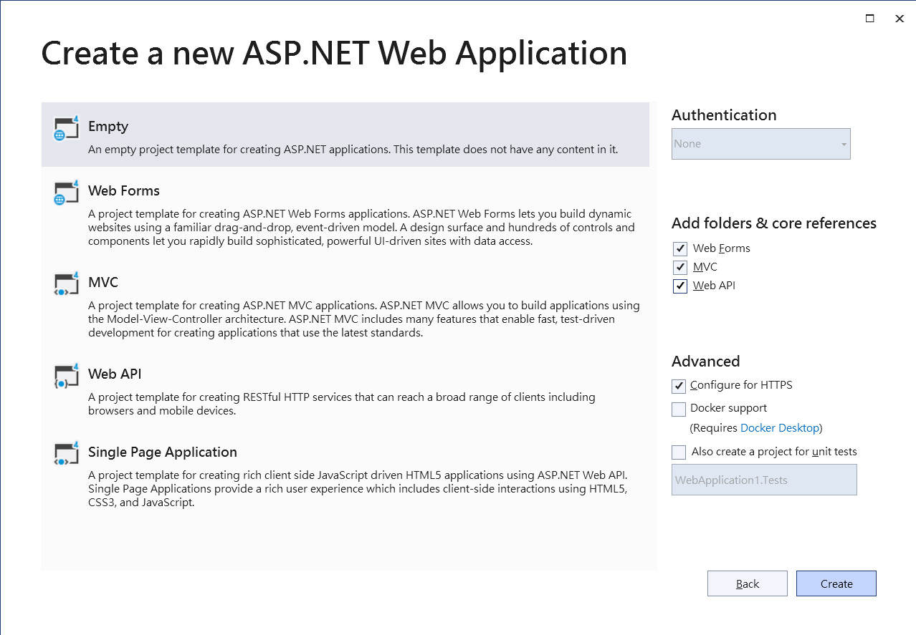Click the Empty template icon
The height and width of the screenshot is (635, 916).
66,128
